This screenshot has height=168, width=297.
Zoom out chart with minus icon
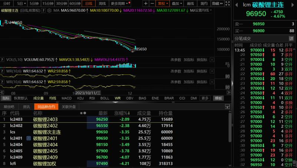[152, 3]
